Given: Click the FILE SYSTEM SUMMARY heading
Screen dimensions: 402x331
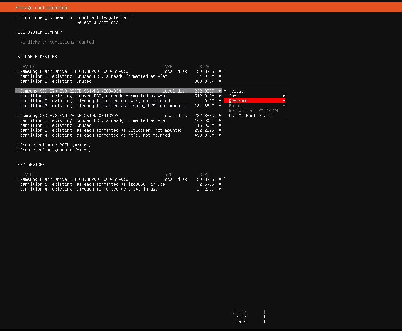Looking at the screenshot, I should pos(39,32).
